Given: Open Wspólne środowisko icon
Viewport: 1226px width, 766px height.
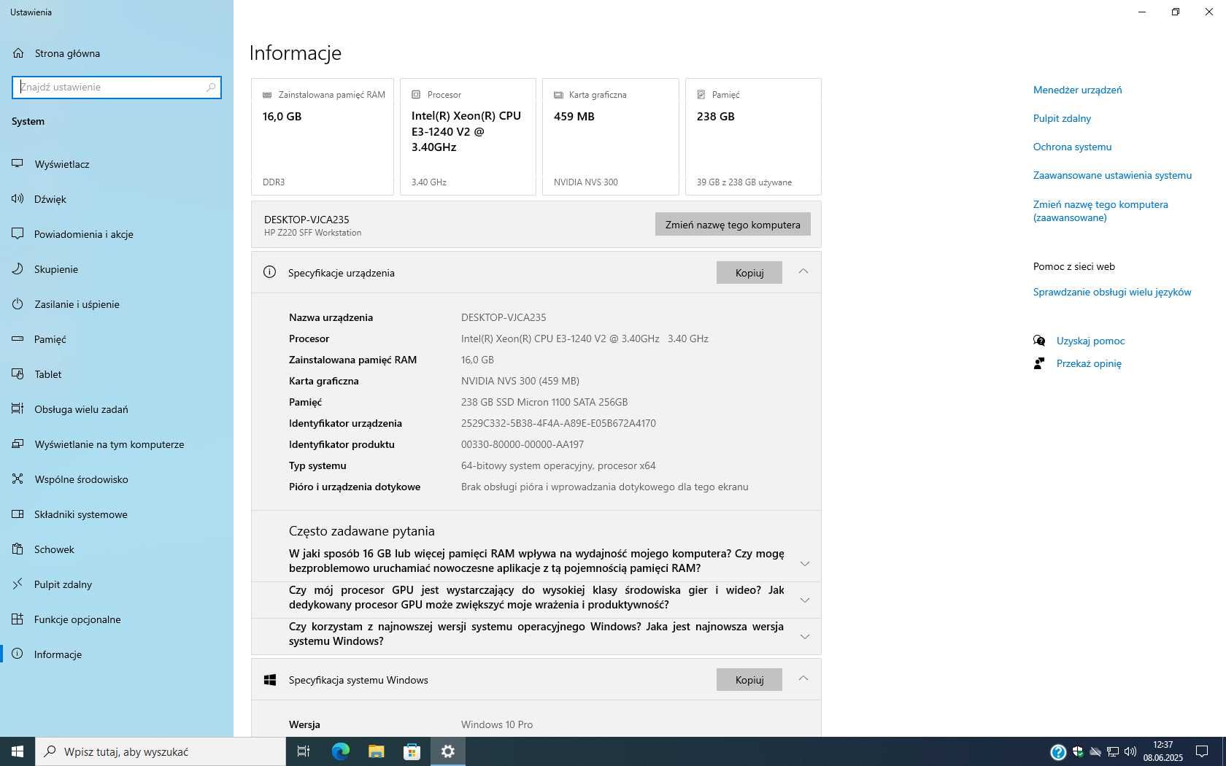Looking at the screenshot, I should [18, 479].
